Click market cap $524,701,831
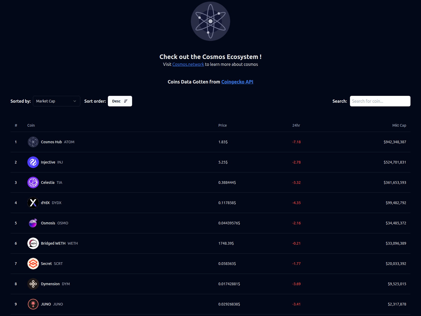 pyautogui.click(x=395, y=162)
